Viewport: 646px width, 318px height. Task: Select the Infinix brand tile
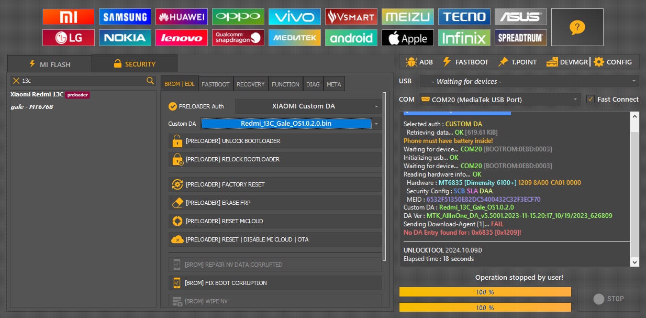click(x=464, y=38)
